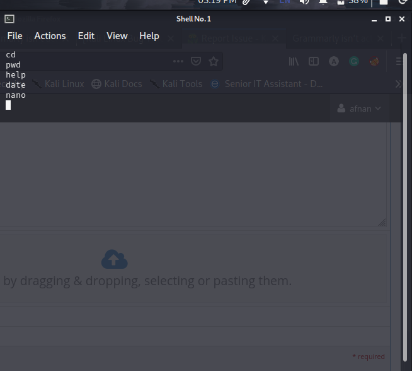
Task: Minimize the Shell No.1 window
Action: click(373, 19)
